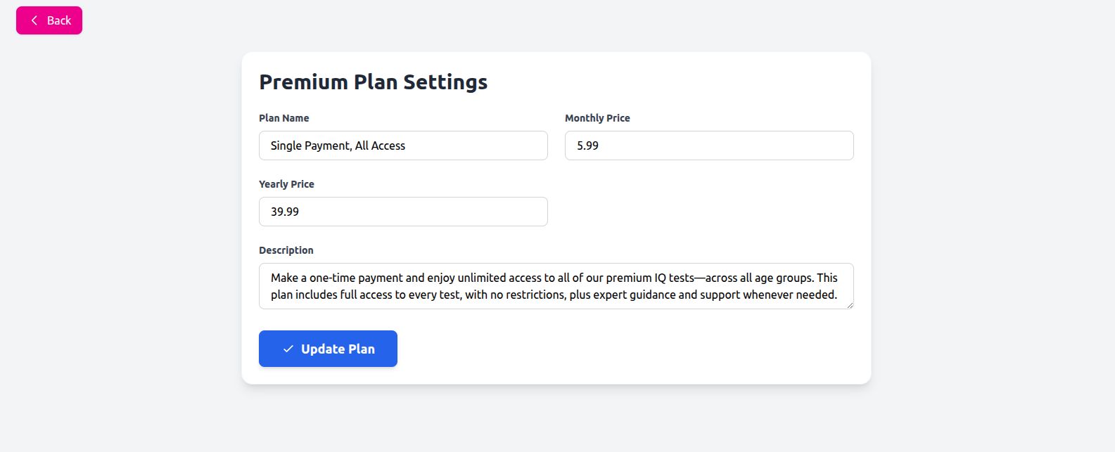Screen dimensions: 1115x452
Task: Click the Description label text
Action: click(286, 250)
